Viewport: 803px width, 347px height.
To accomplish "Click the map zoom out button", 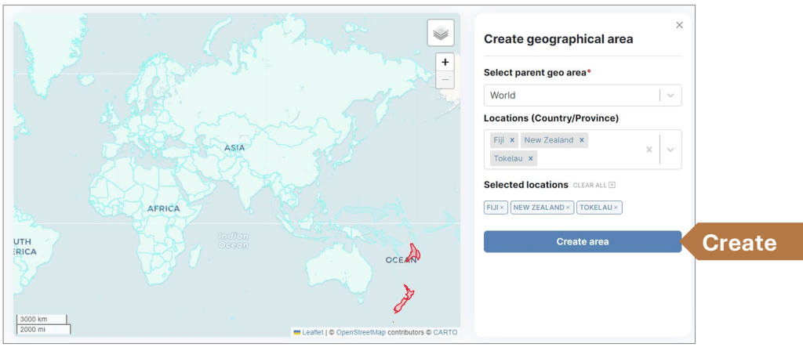I will 445,80.
